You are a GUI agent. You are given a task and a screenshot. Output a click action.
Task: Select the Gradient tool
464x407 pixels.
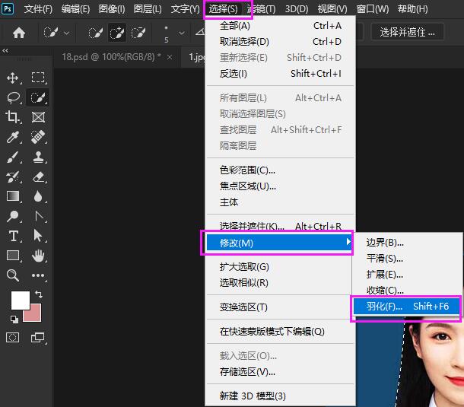coord(13,196)
